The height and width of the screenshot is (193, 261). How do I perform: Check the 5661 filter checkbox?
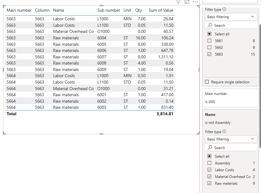[x=209, y=41]
